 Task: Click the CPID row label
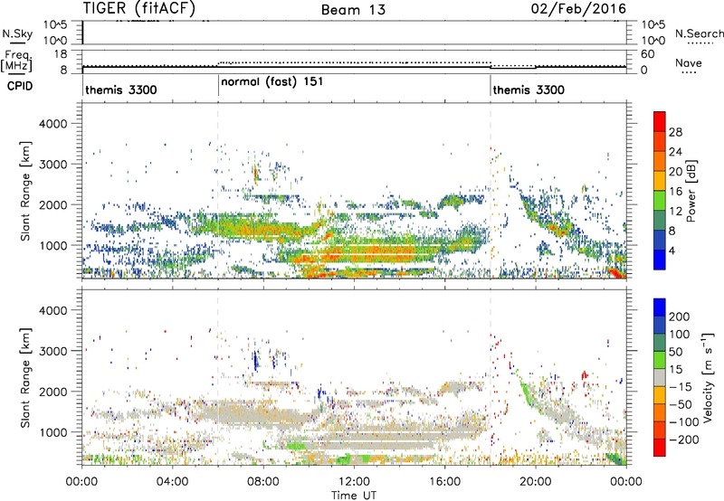tap(20, 86)
